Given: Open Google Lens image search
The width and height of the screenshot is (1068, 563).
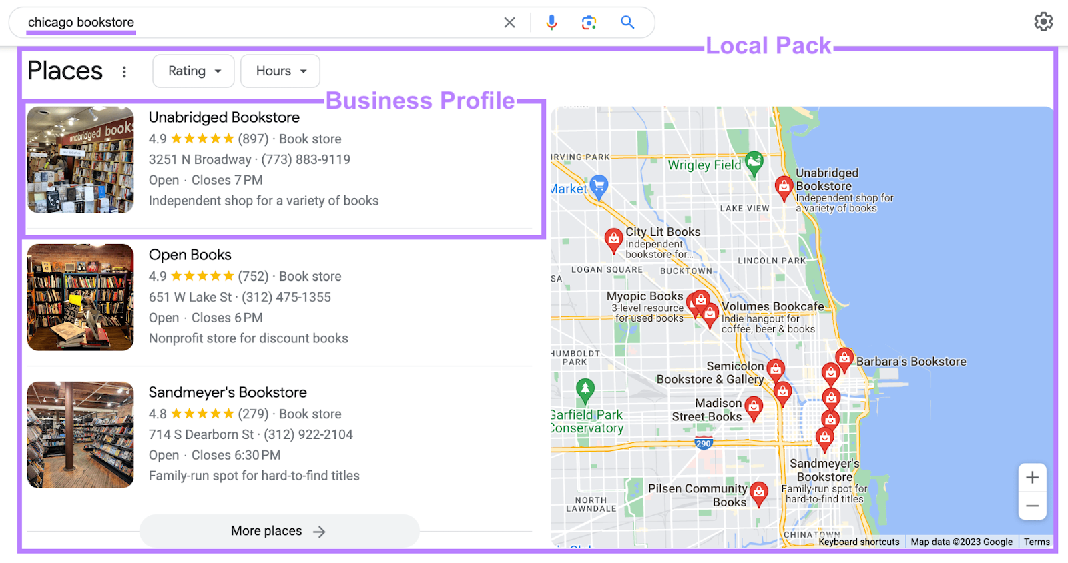Looking at the screenshot, I should coord(589,23).
